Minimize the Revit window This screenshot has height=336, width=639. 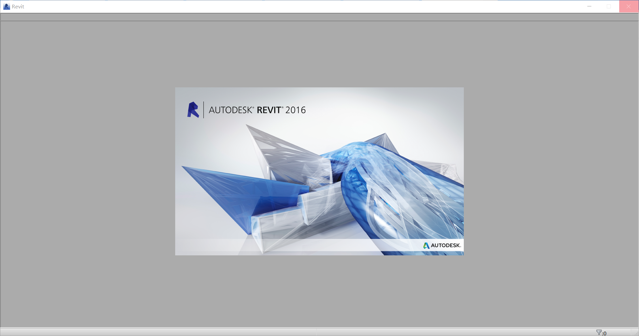589,6
